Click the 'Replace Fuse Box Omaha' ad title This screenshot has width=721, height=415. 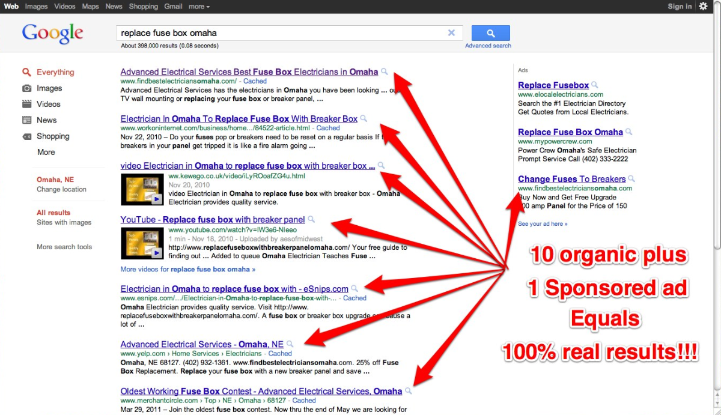(x=570, y=132)
